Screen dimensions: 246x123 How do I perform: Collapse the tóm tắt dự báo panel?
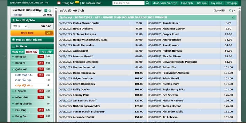(x=51, y=20)
